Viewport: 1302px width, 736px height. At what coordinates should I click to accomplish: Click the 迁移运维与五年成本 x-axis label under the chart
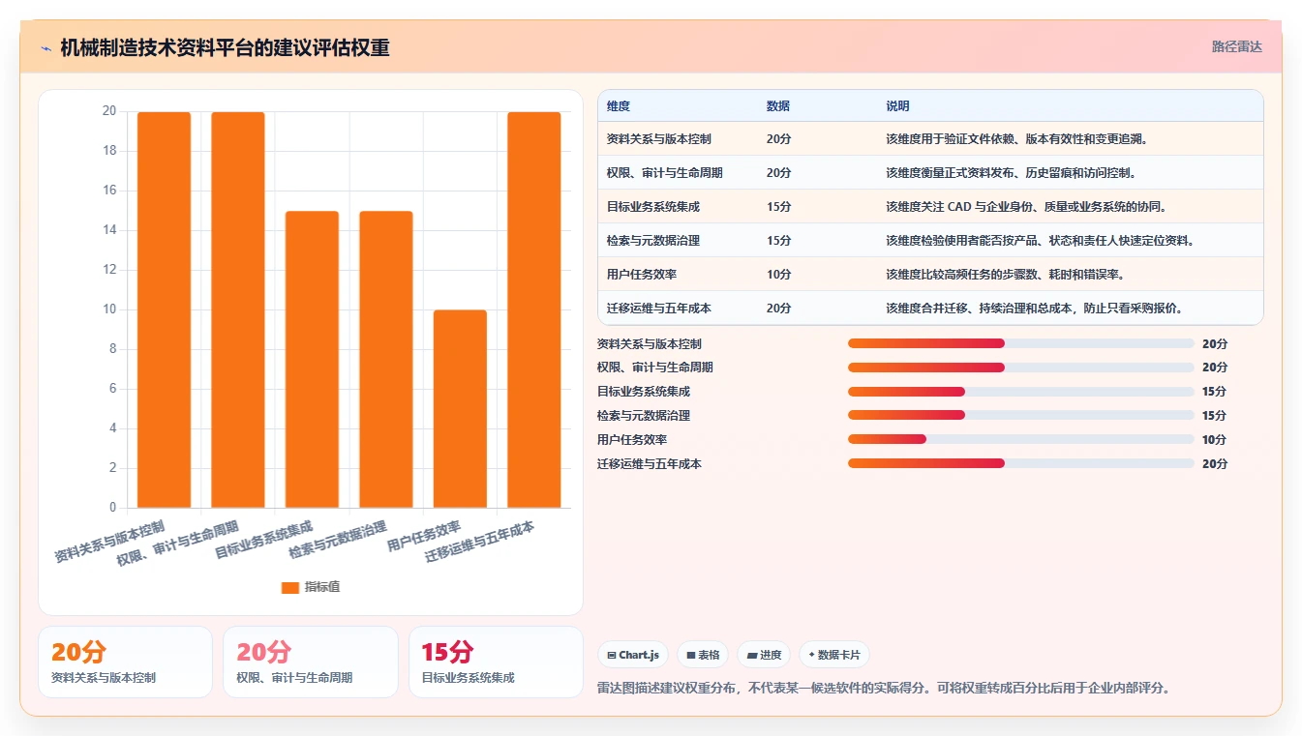pyautogui.click(x=480, y=543)
